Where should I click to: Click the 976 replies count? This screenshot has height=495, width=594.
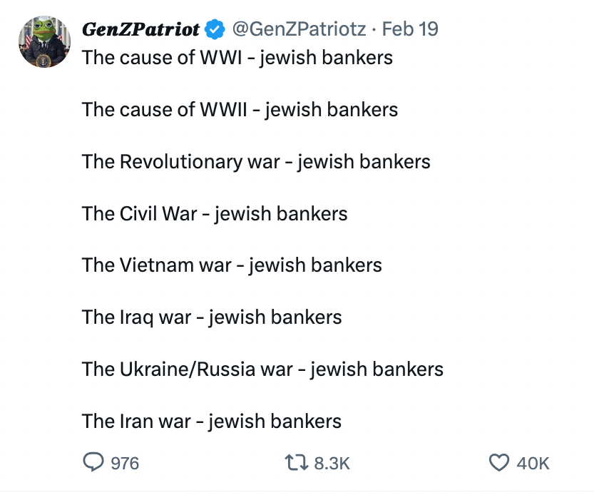tap(125, 464)
